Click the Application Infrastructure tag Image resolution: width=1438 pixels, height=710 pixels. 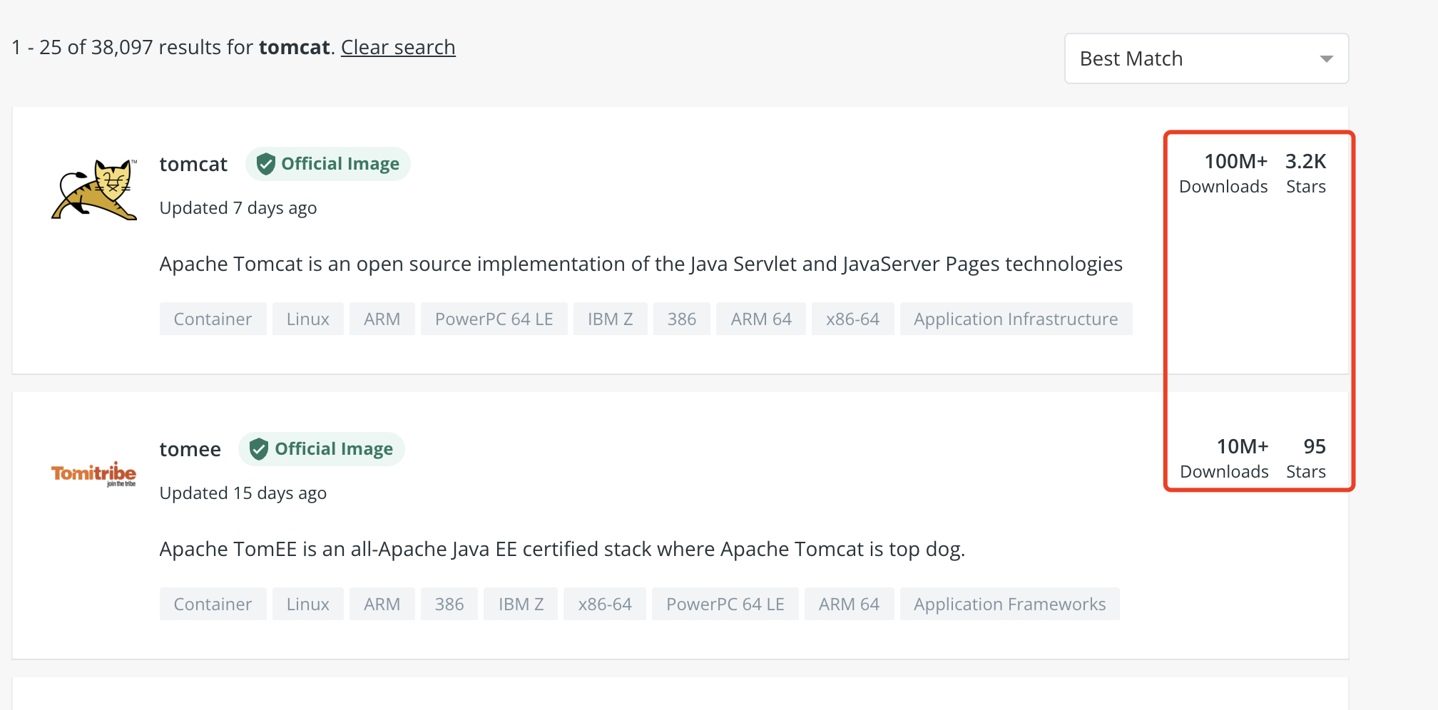pos(1015,319)
